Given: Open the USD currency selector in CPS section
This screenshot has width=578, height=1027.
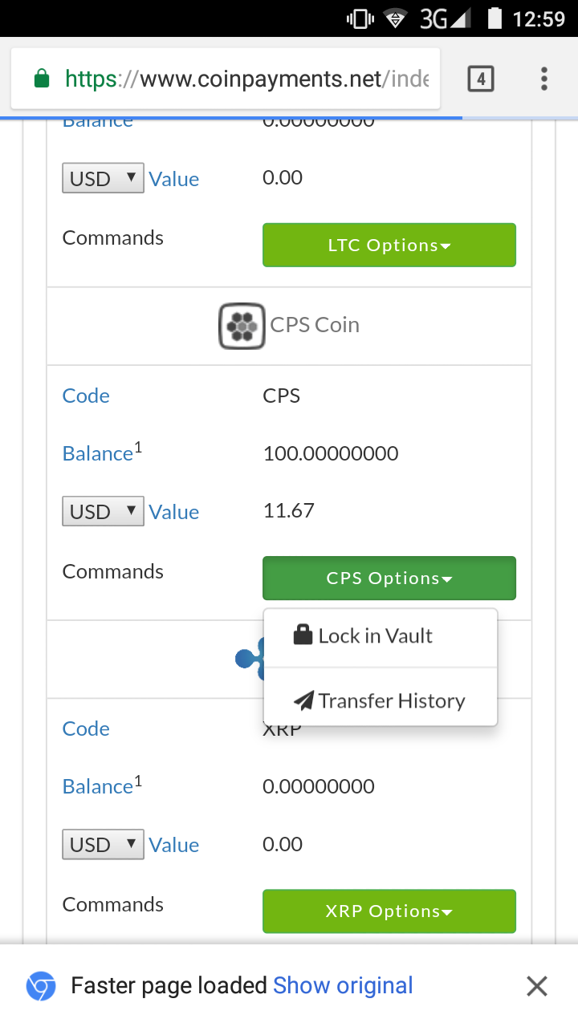Looking at the screenshot, I should [x=103, y=512].
